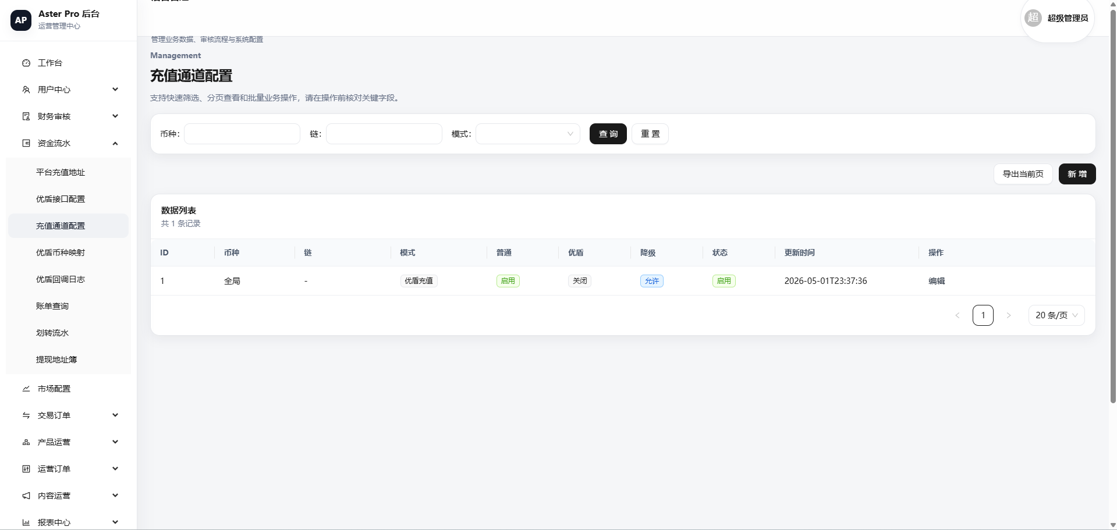Image resolution: width=1117 pixels, height=530 pixels.
Task: Focus the 链 input field
Action: (x=384, y=134)
